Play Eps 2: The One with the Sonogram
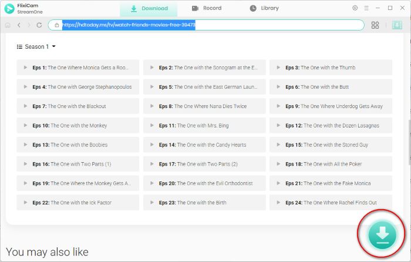The width and height of the screenshot is (411, 262). coord(204,68)
